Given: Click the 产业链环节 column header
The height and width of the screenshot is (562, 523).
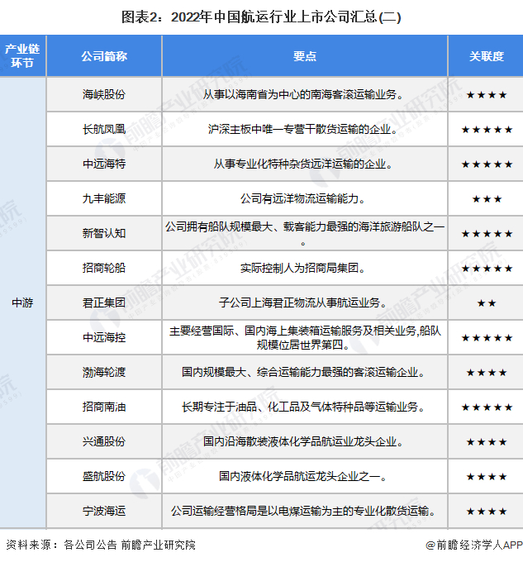Looking at the screenshot, I should 22,56.
